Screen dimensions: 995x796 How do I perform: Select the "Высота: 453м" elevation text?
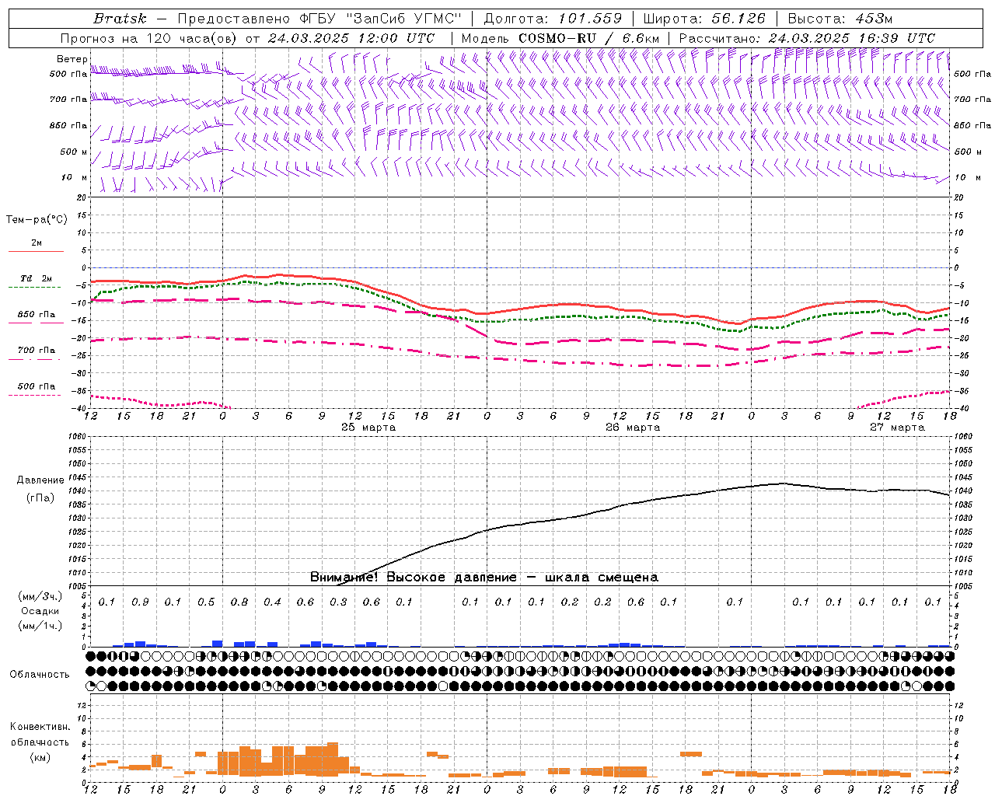coord(840,19)
